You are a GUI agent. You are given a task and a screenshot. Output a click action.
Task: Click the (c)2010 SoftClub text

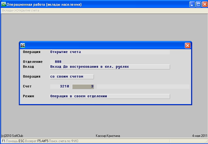(12, 136)
